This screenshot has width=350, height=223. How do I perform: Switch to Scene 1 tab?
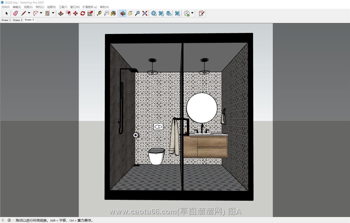click(6, 20)
